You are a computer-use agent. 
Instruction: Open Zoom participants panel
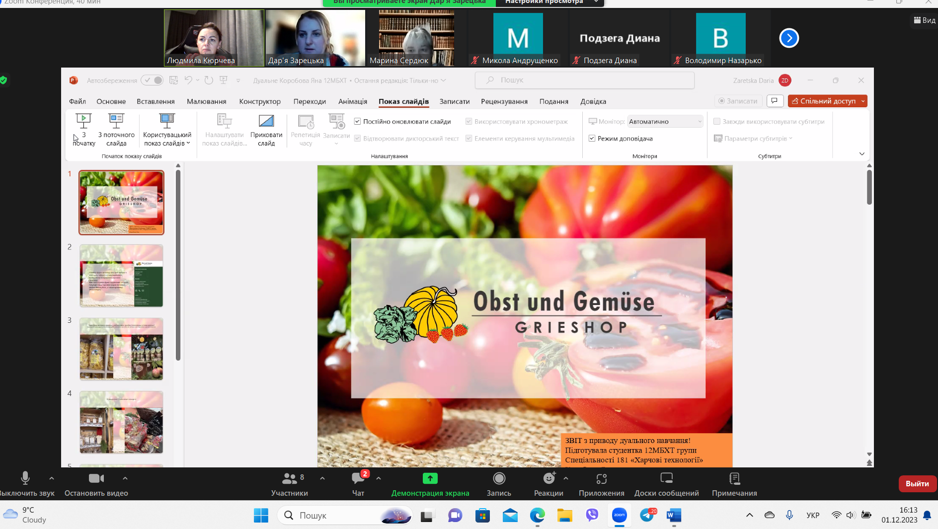(290, 484)
